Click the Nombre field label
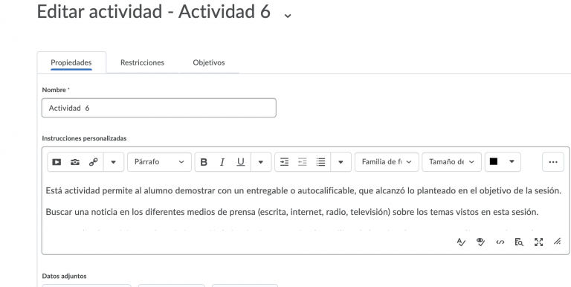This screenshot has width=571, height=287. coord(56,90)
